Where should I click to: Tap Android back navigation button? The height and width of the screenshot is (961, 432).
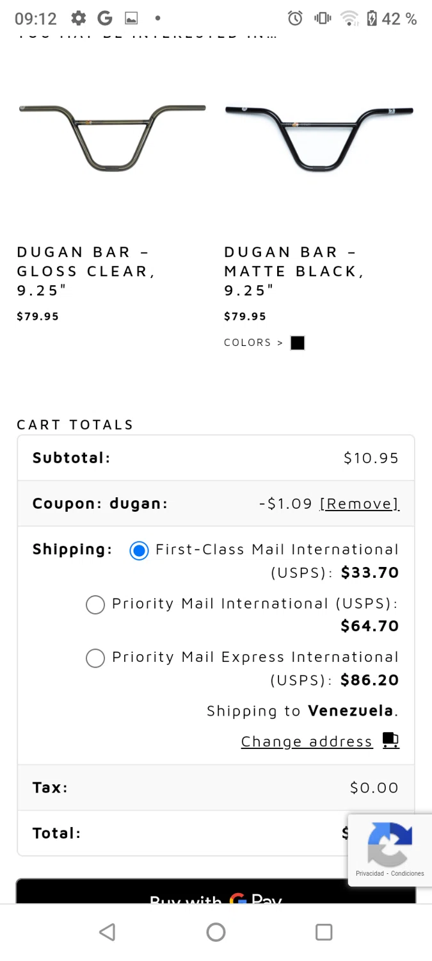108,932
